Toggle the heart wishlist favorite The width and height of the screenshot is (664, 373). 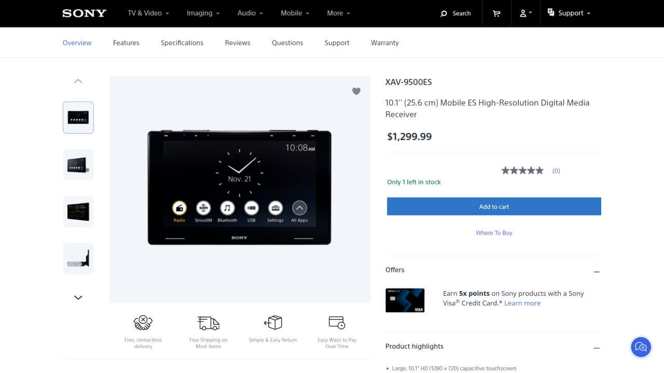pyautogui.click(x=356, y=91)
